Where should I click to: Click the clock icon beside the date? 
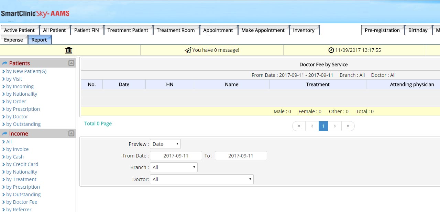click(x=331, y=50)
